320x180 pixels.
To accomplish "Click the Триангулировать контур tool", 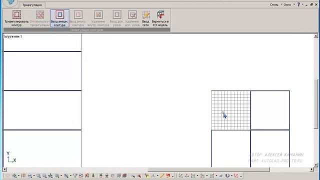I will click(x=16, y=18).
